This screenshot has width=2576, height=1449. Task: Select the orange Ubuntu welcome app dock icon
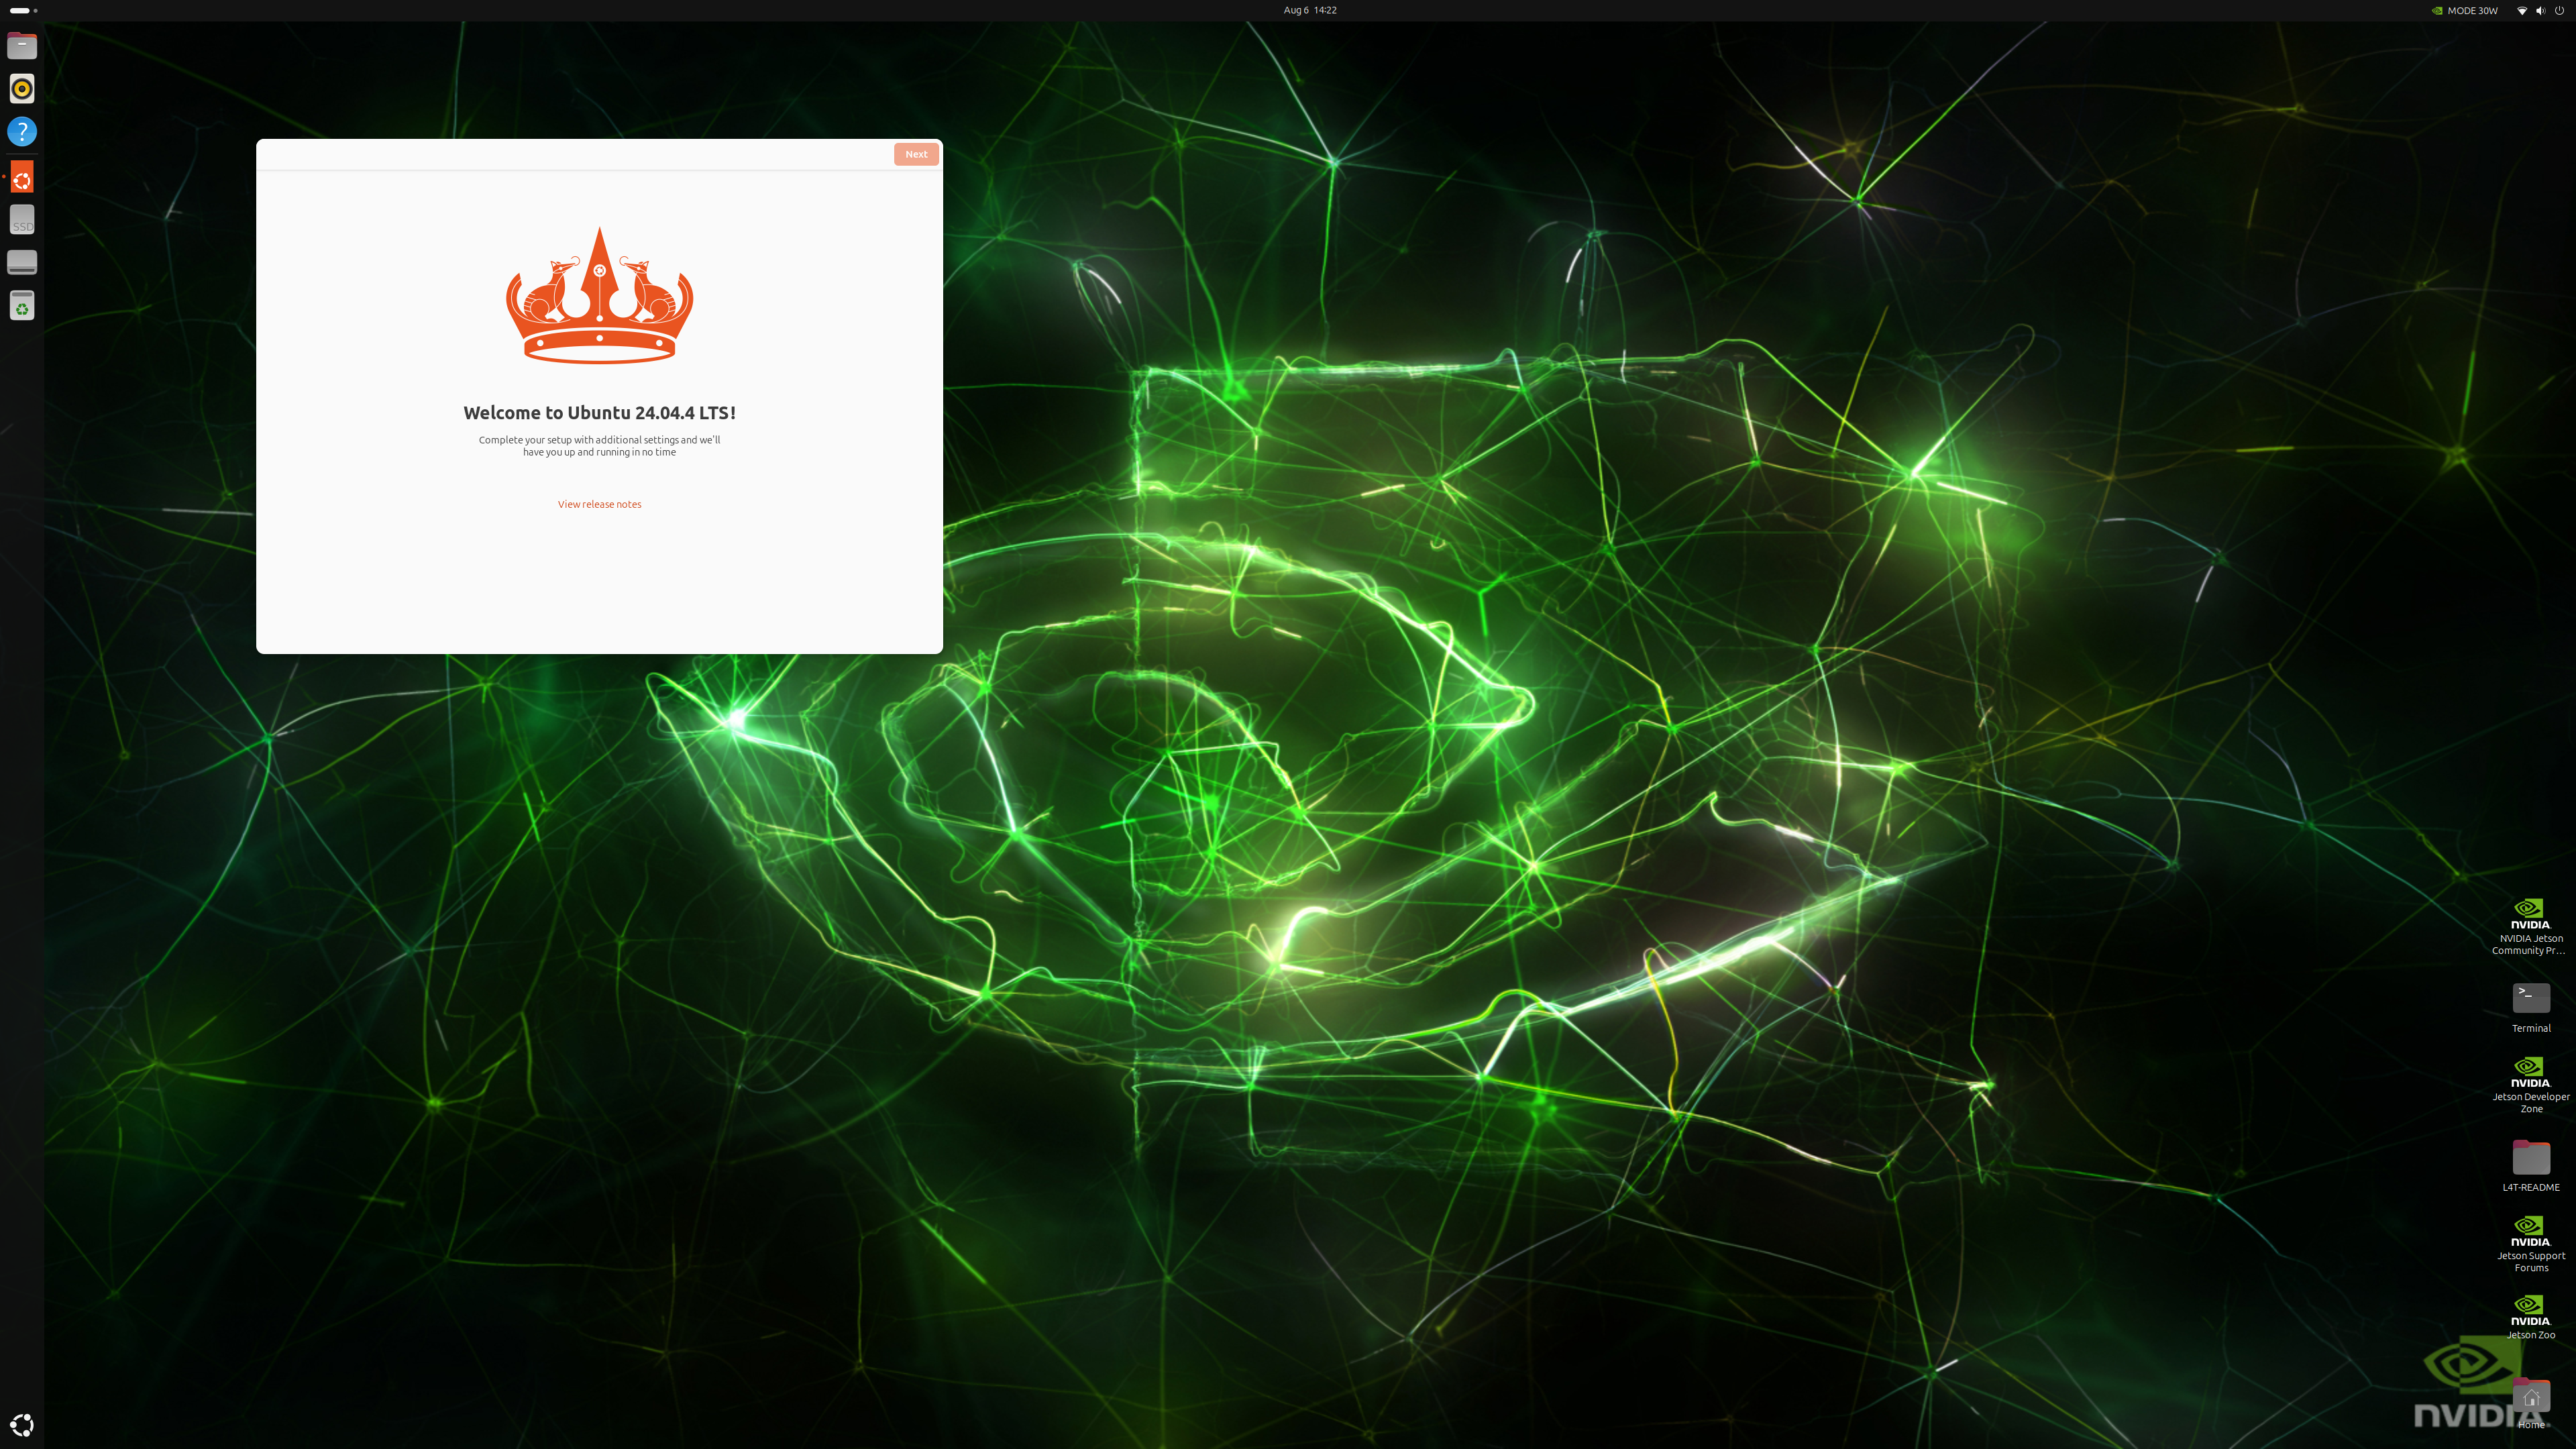click(22, 177)
